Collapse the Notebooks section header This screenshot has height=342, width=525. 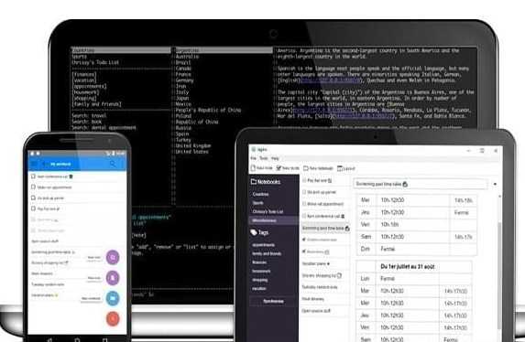point(266,182)
